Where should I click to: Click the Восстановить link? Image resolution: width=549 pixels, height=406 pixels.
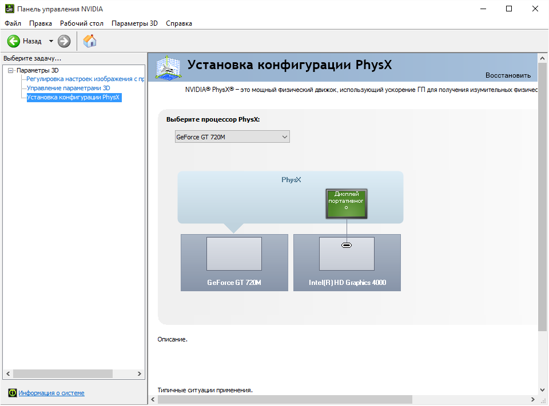pyautogui.click(x=508, y=75)
